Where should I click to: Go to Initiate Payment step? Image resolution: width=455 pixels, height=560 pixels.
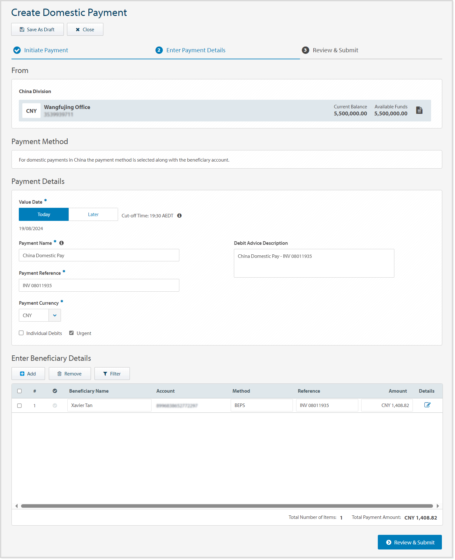coord(46,50)
